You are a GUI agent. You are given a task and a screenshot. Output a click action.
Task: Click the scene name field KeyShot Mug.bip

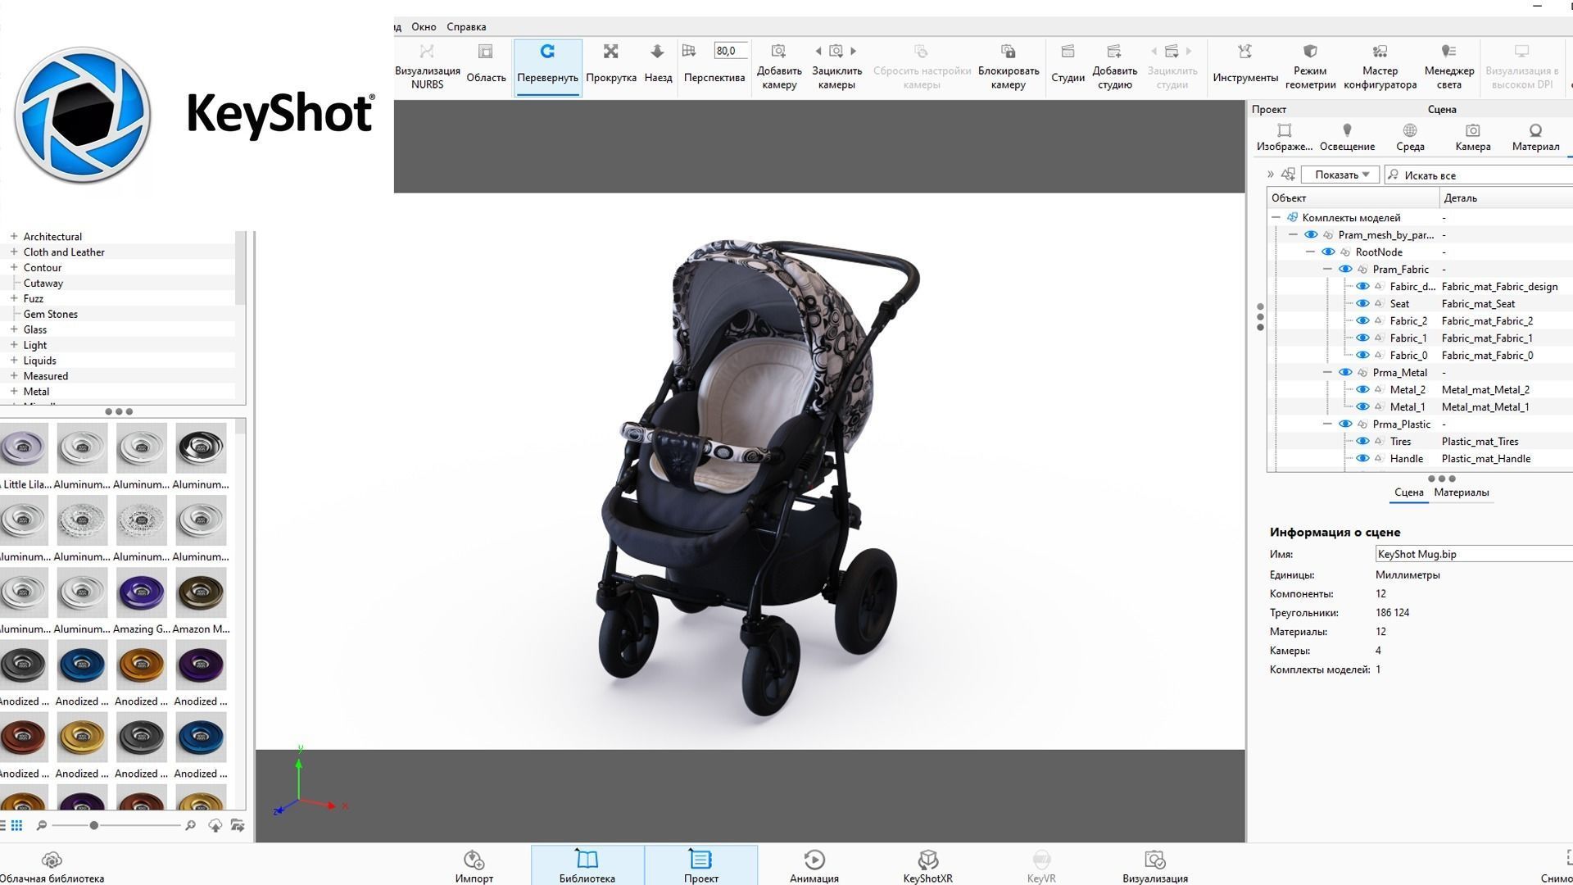1474,554
